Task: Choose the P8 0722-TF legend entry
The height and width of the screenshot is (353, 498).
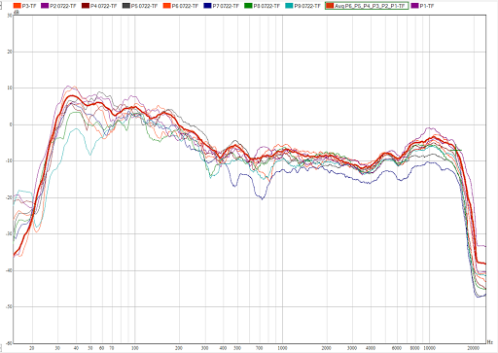Action: tap(263, 6)
